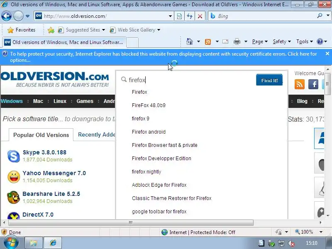Select 'Firefox Developper Edition' suggestion
332x249 pixels.
coord(161,159)
